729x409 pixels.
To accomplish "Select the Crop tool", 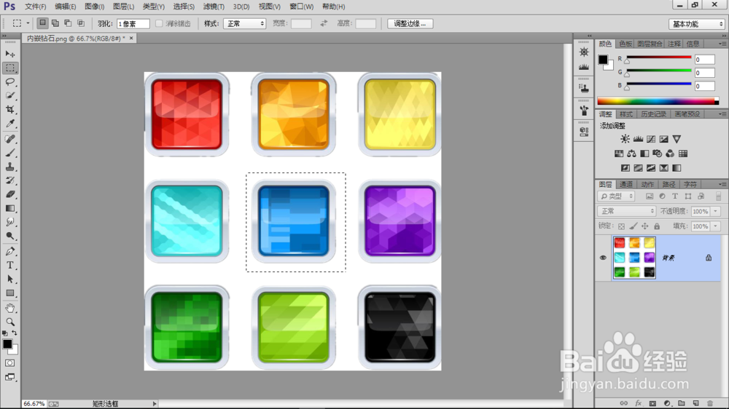I will 9,110.
